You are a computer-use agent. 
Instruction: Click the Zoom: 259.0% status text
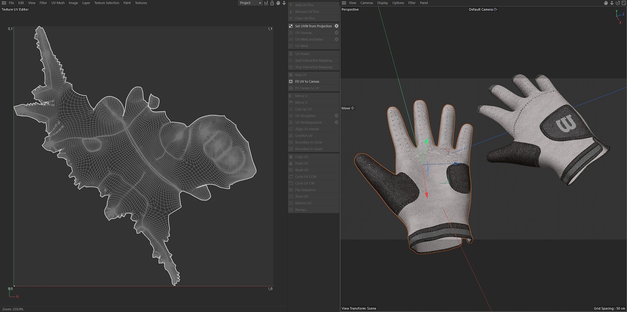(13, 309)
